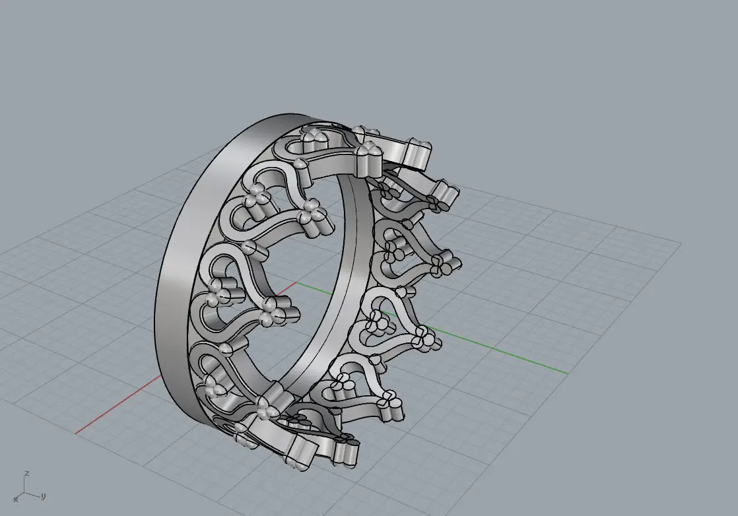
Task: Click the world XYZ axes icon
Action: tap(29, 488)
